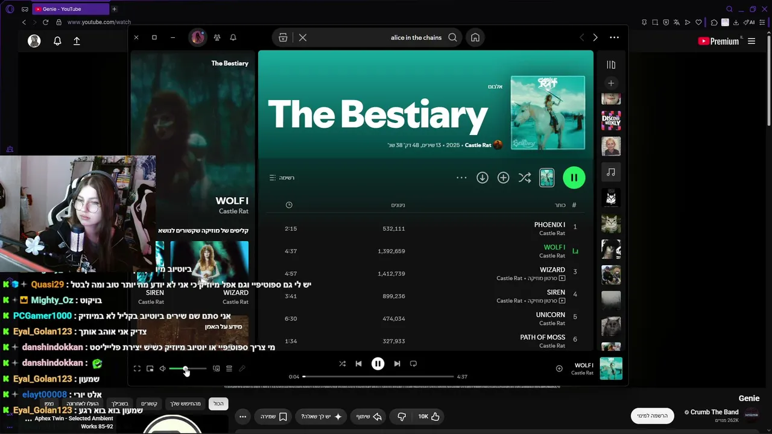The height and width of the screenshot is (434, 772).
Task: Open the Spotify home page icon
Action: (x=475, y=37)
